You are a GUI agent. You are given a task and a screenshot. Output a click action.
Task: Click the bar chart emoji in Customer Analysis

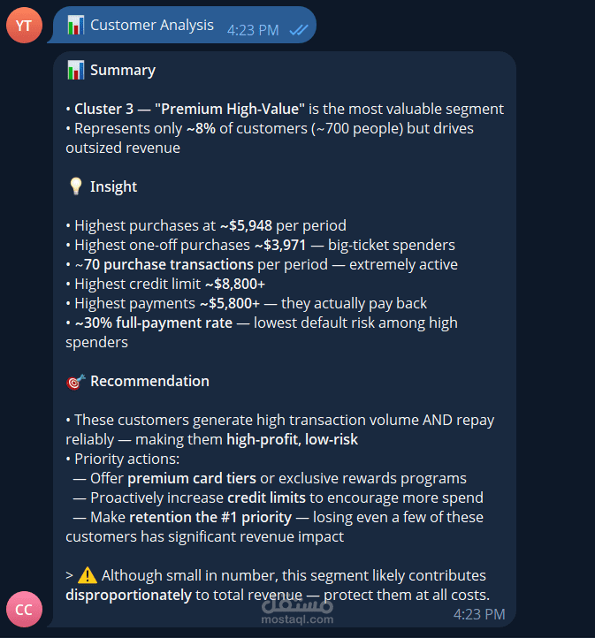(76, 25)
